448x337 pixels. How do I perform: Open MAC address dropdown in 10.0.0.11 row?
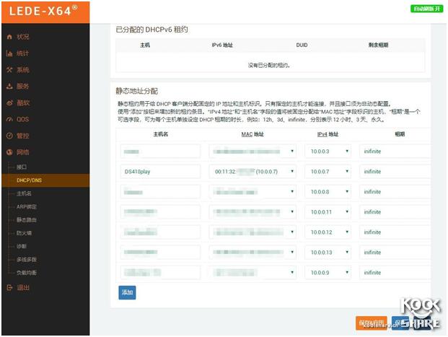click(252, 212)
